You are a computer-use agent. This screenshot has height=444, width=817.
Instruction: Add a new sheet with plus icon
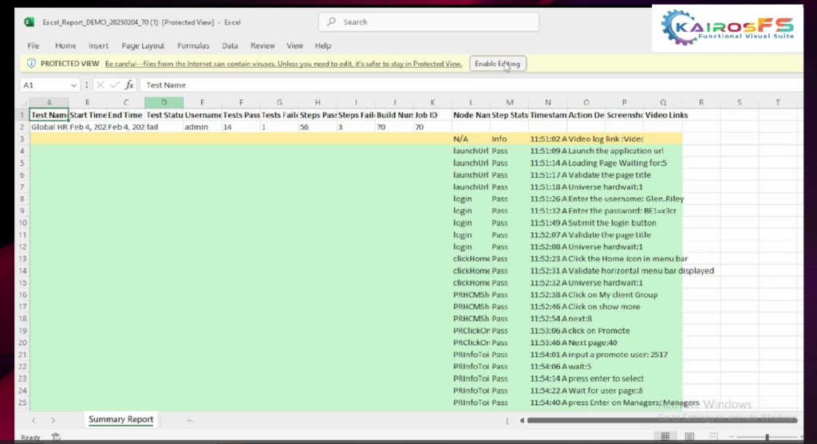point(189,419)
